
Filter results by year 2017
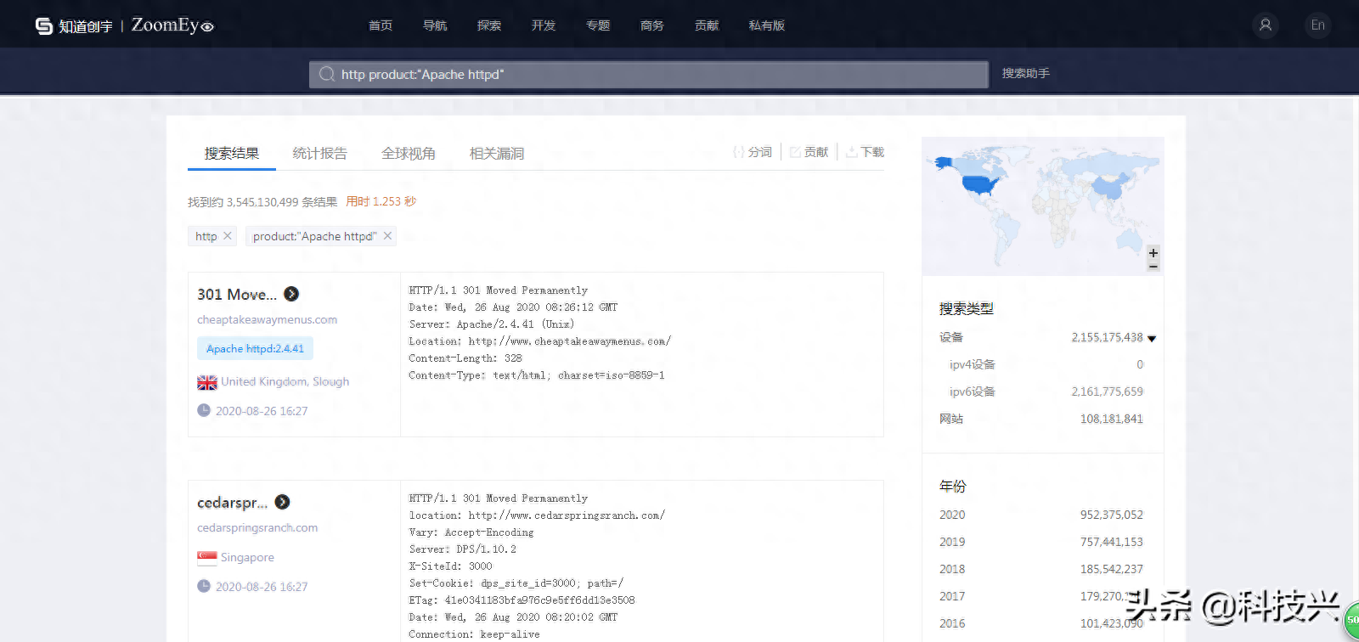pyautogui.click(x=952, y=597)
